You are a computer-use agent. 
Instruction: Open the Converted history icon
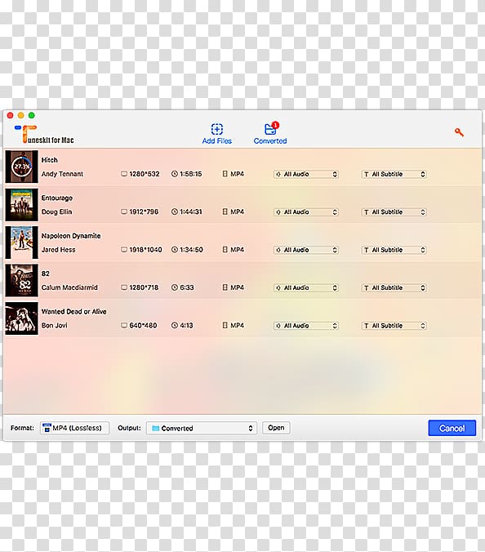(x=270, y=129)
